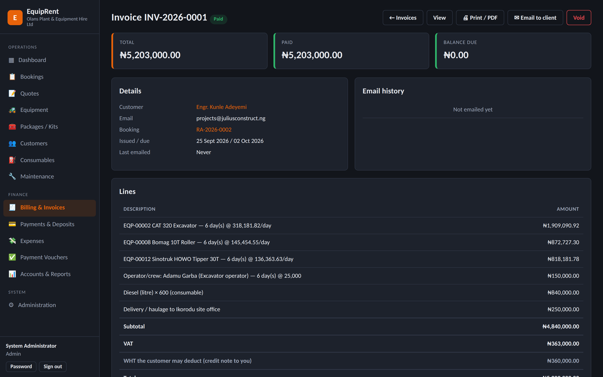The width and height of the screenshot is (603, 377).
Task: Click the Paid status badge
Action: point(219,19)
